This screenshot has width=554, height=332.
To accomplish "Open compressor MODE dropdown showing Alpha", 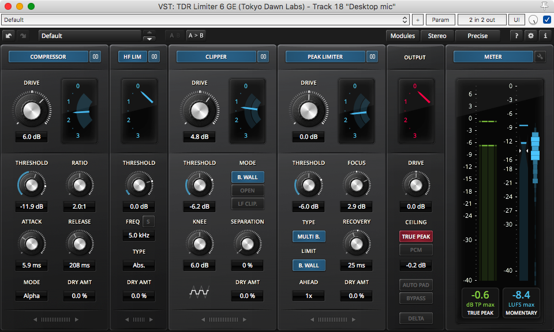I will click(x=31, y=296).
